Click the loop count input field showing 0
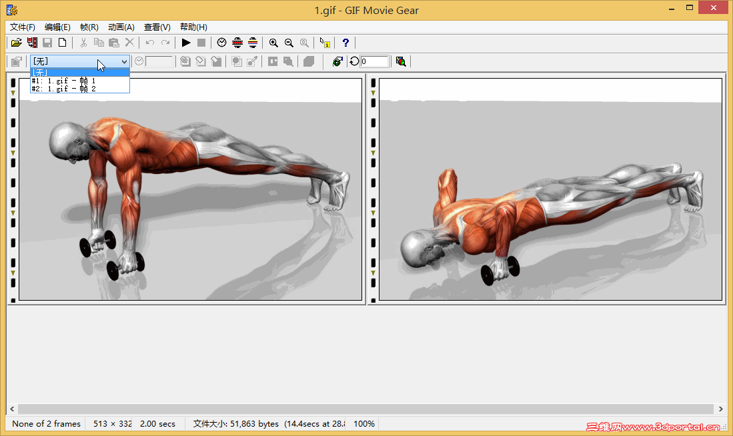Viewport: 733px width, 436px height. click(374, 62)
